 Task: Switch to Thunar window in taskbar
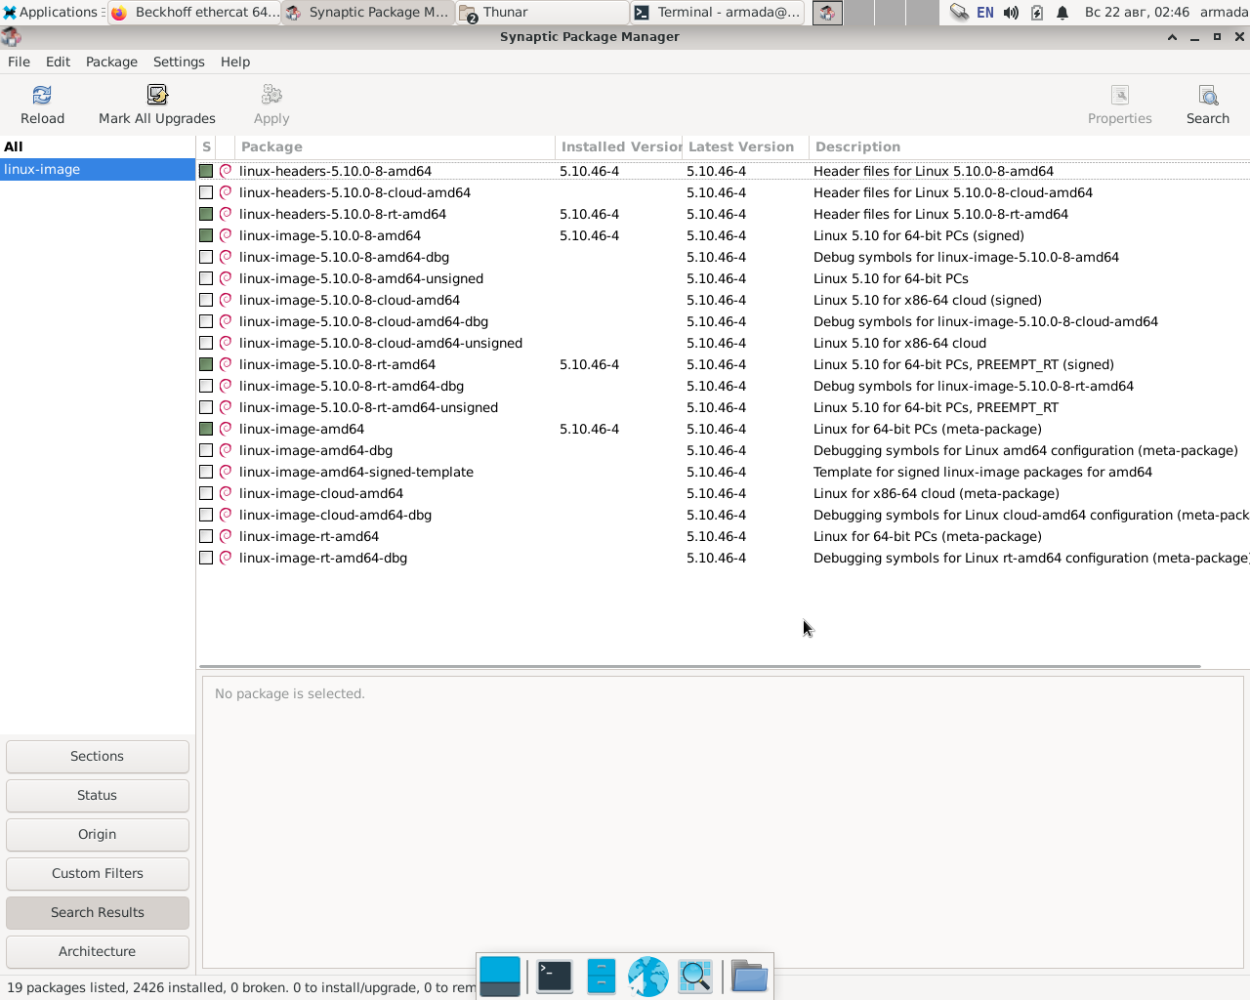coord(542,13)
